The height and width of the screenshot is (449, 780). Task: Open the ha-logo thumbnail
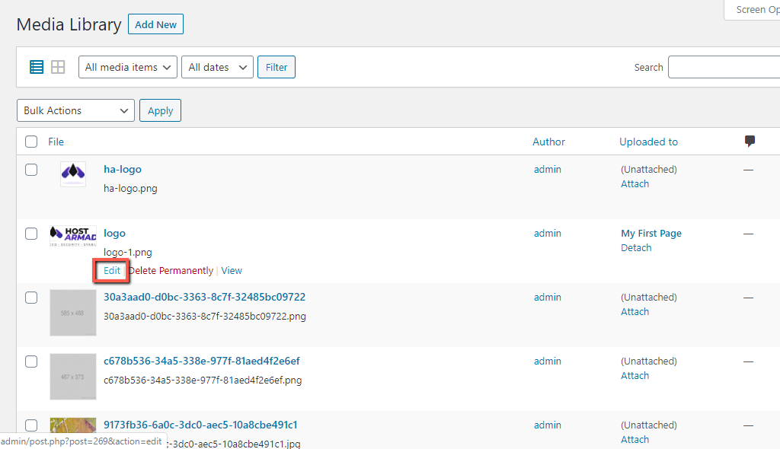73,174
